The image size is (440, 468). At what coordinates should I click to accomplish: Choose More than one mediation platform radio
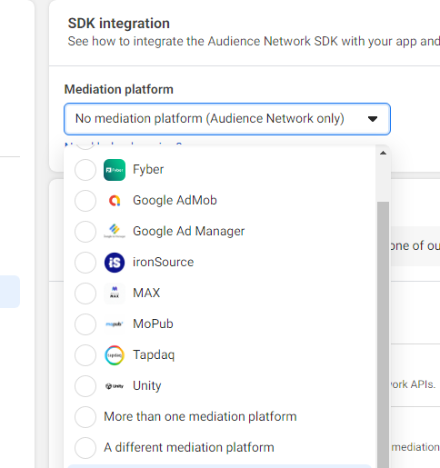[85, 417]
